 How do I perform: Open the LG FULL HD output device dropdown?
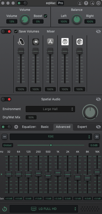(x=44, y=209)
